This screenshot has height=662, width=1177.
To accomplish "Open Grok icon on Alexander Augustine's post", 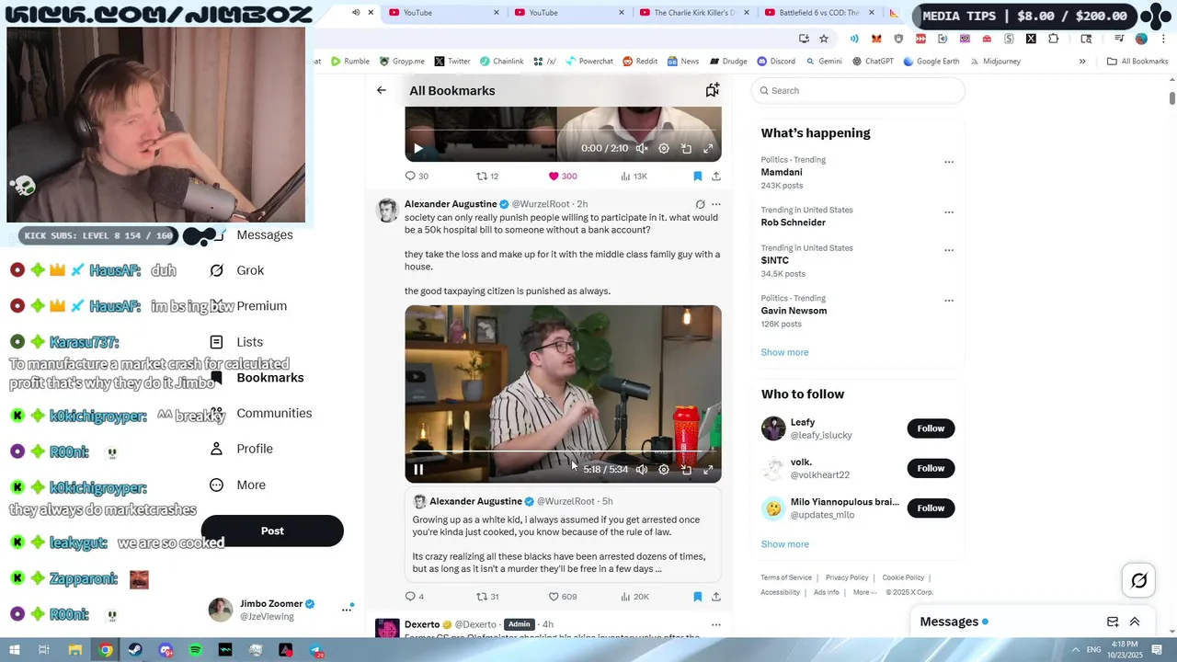I will [x=700, y=204].
